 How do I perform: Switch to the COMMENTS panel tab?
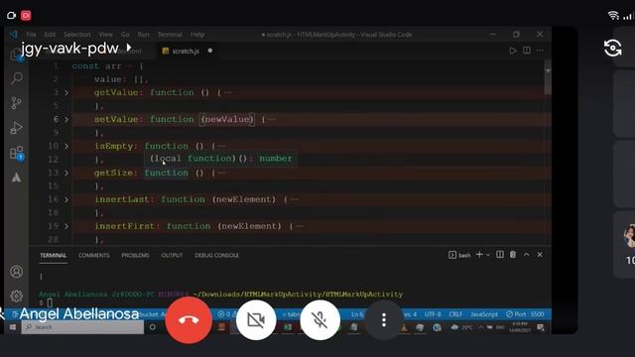(x=94, y=255)
